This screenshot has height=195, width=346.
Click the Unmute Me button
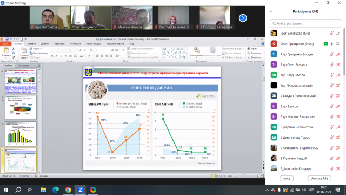[320, 178]
